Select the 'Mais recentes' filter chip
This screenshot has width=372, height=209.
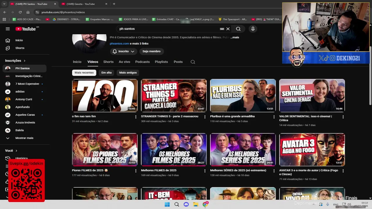84,73
